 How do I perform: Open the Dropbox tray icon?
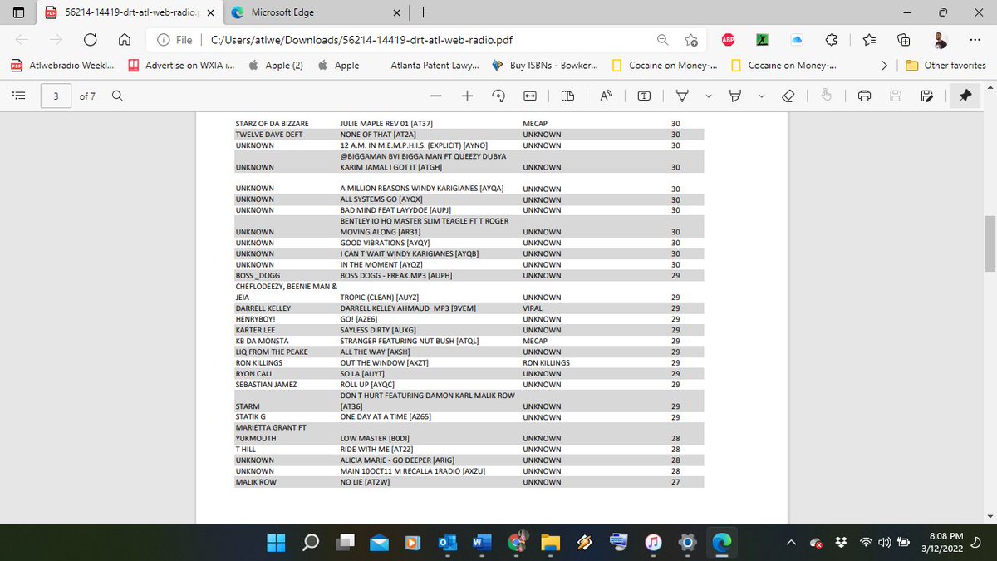click(842, 542)
